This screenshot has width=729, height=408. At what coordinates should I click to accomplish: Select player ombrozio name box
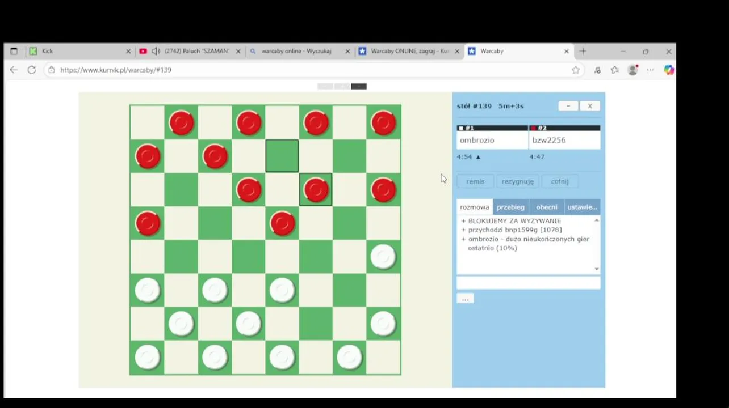492,140
